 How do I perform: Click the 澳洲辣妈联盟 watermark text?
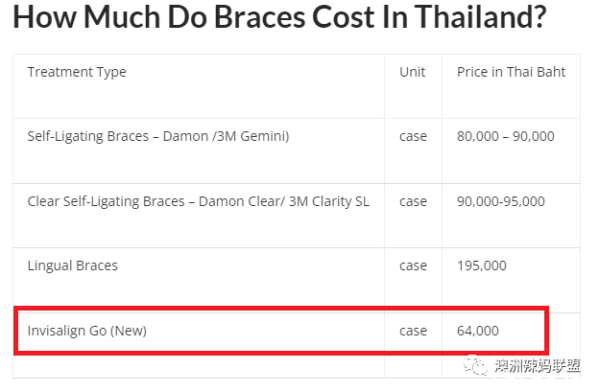point(538,366)
